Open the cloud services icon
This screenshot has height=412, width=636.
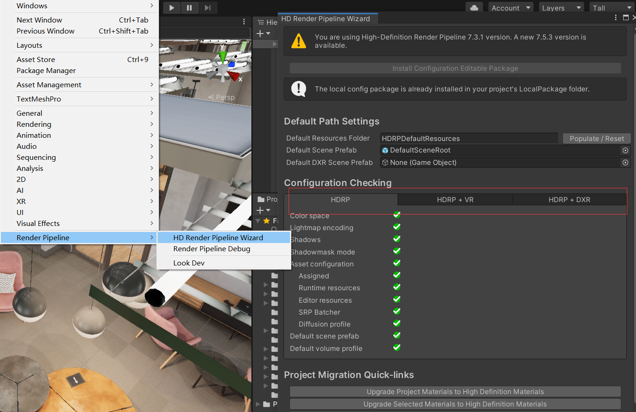(x=474, y=7)
